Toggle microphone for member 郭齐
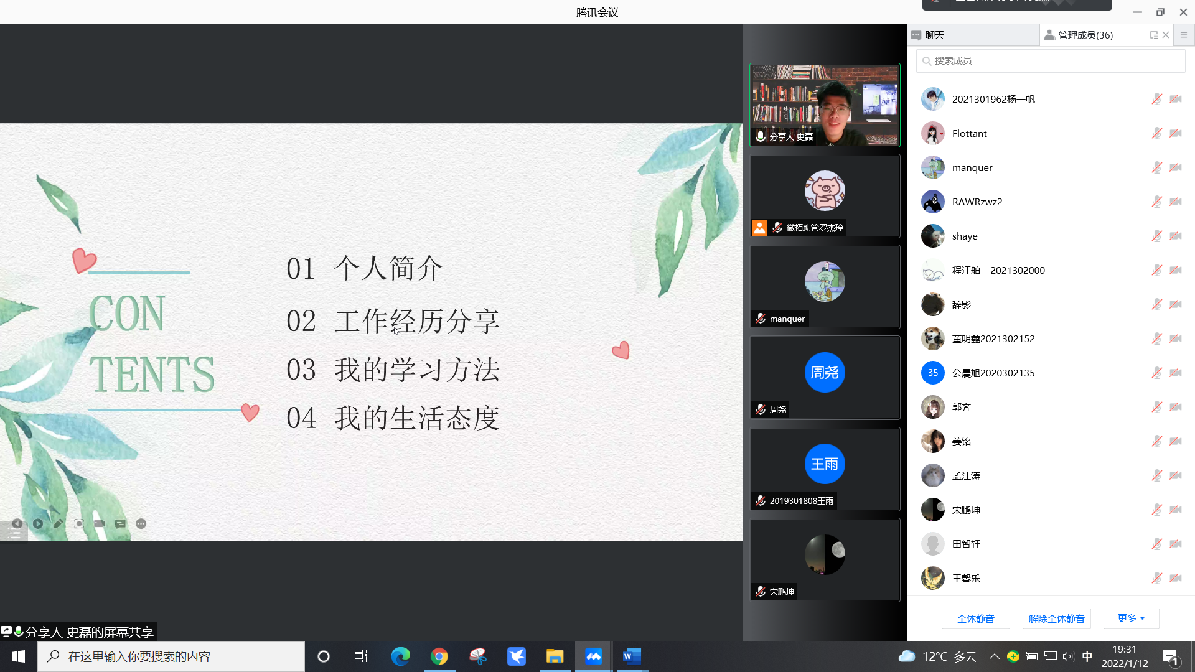This screenshot has height=672, width=1195. (1156, 407)
